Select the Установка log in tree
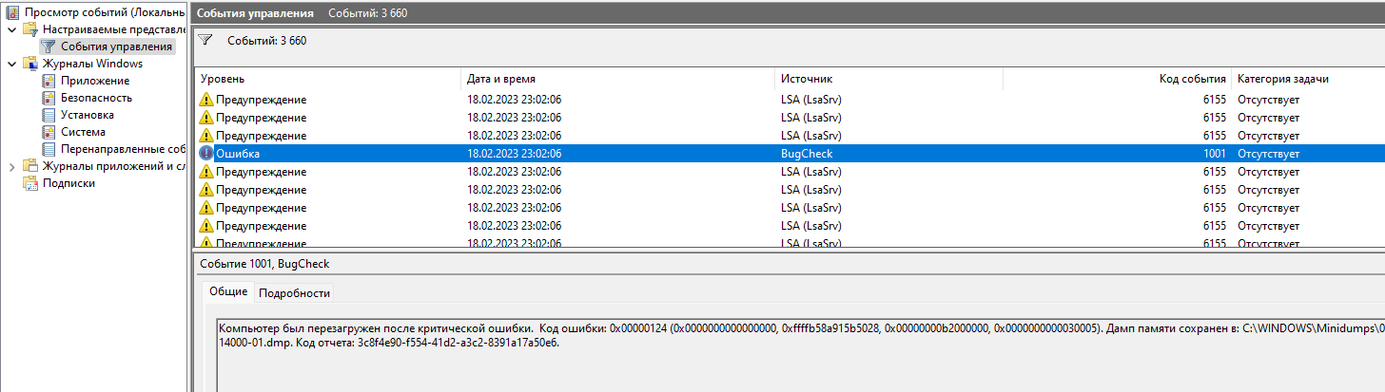Viewport: 1385px width, 392px height. pyautogui.click(x=87, y=115)
